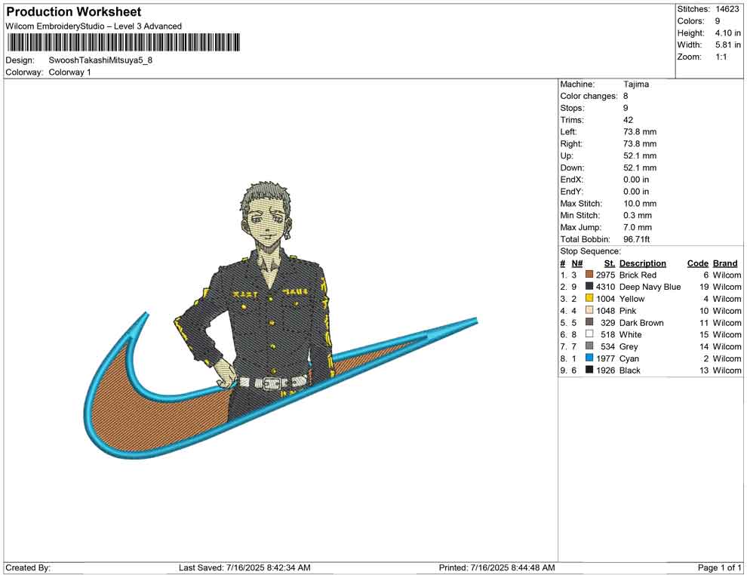Screen dimensions: 747x575
Task: Click the "Color changes:" label
Action: pyautogui.click(x=589, y=96)
